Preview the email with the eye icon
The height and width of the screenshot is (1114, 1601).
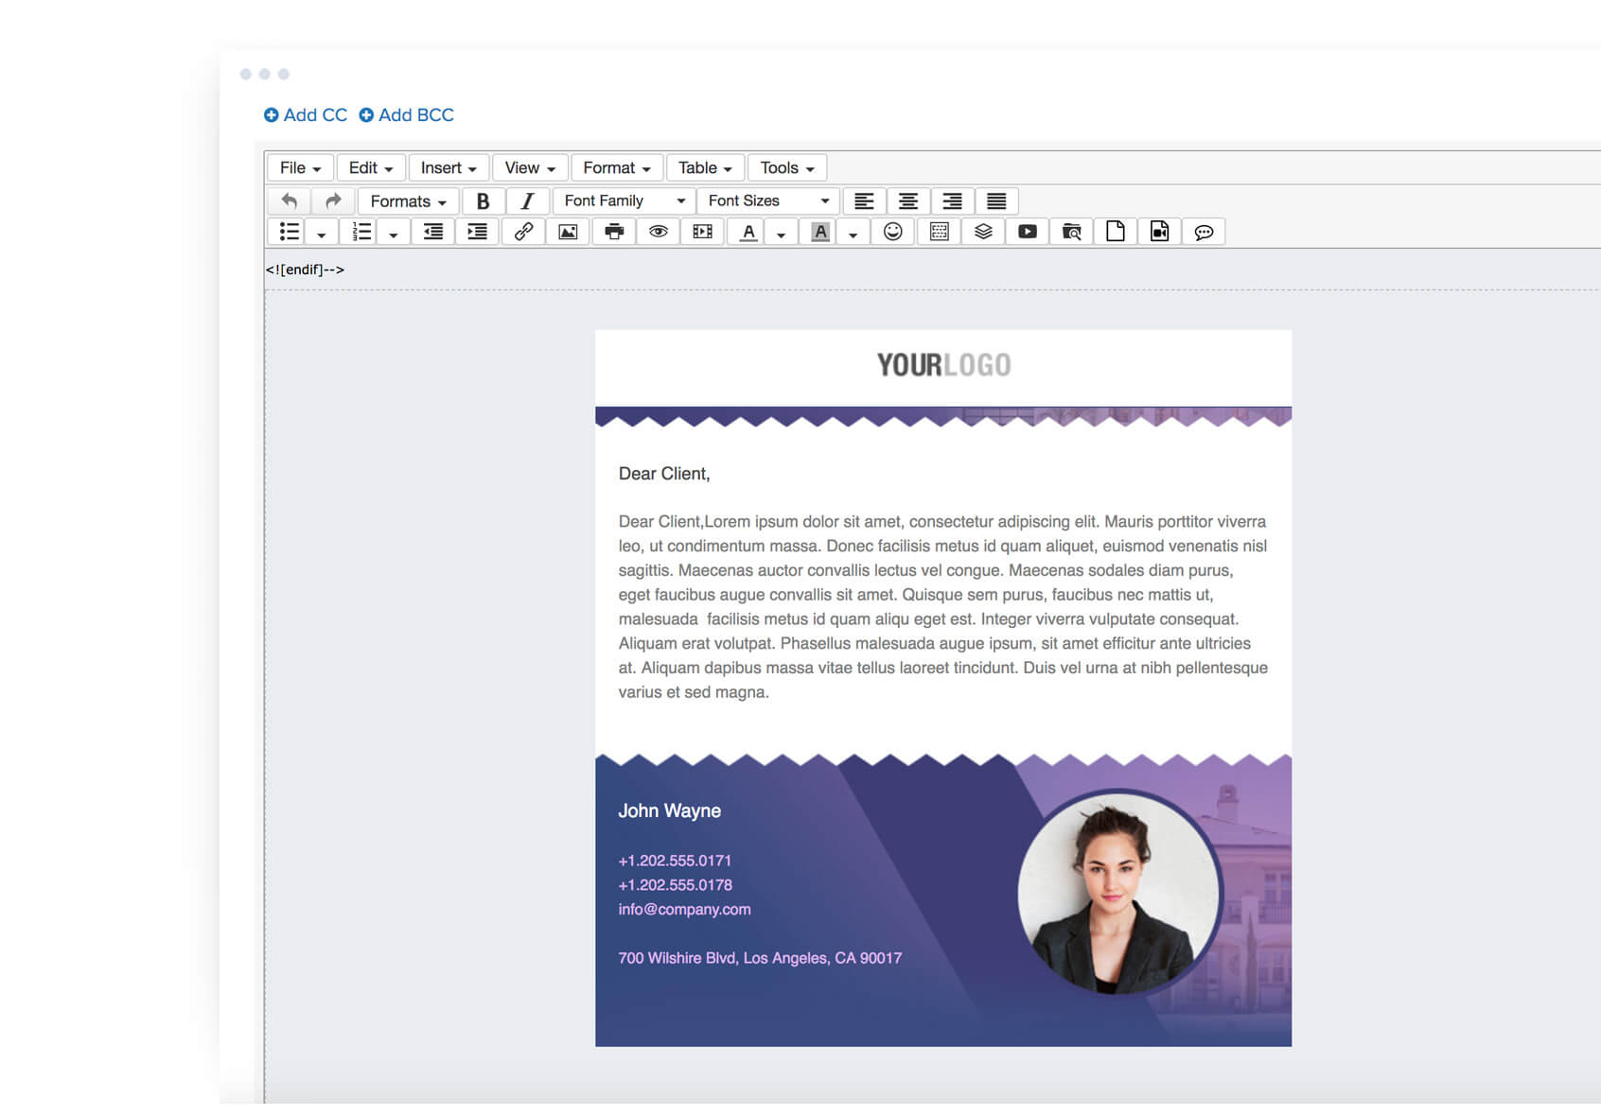click(x=659, y=231)
